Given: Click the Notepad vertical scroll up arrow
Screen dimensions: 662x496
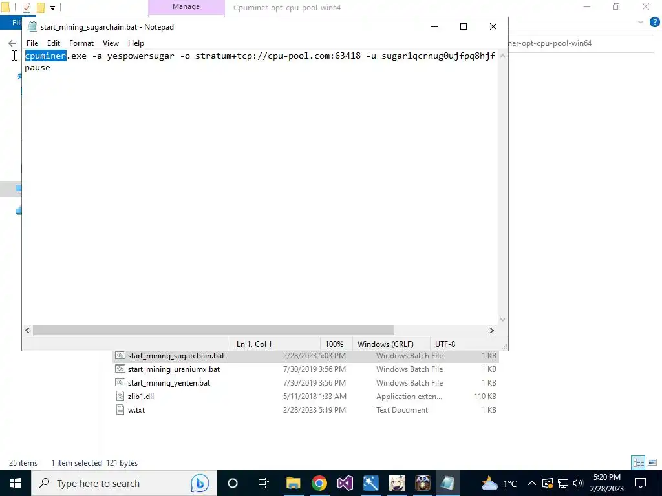Looking at the screenshot, I should coord(502,56).
